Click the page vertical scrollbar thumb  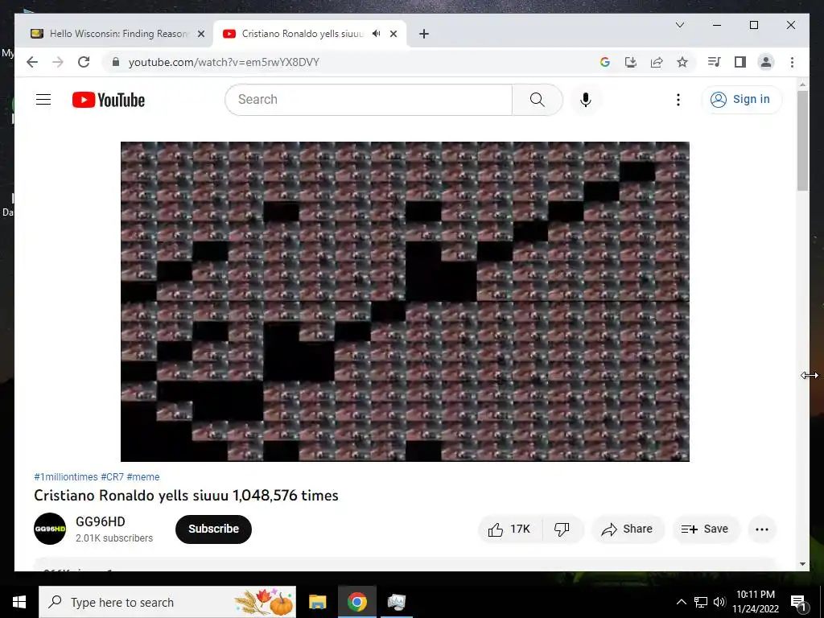(x=802, y=140)
